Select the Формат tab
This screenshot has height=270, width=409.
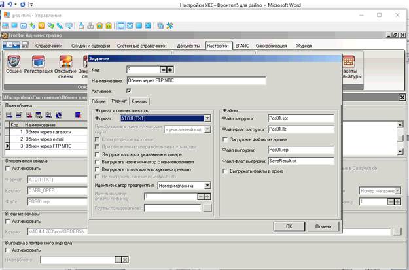118,101
